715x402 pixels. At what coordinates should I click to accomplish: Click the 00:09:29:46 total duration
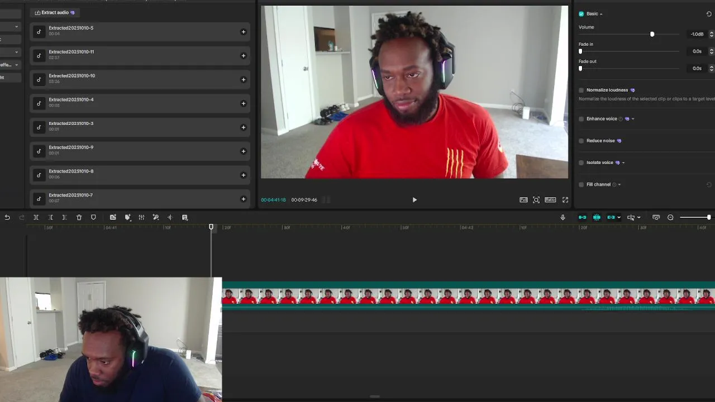304,200
